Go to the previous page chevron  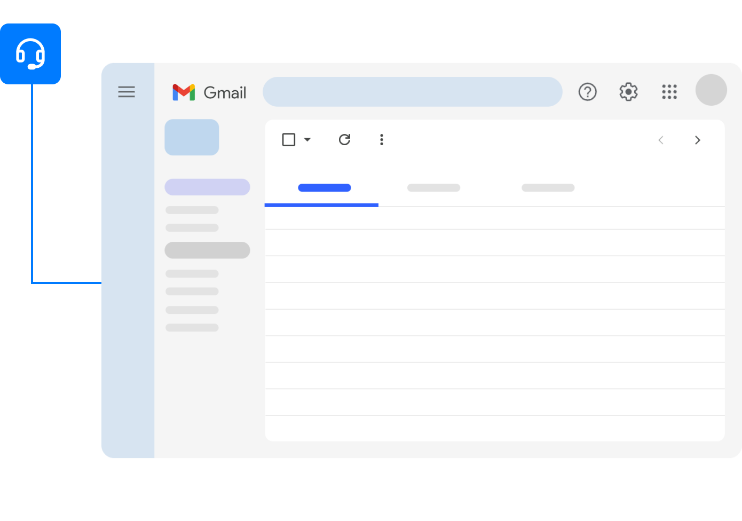(x=661, y=140)
